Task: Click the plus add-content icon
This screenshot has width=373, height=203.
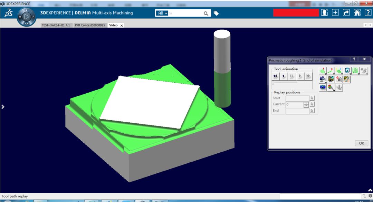Action: (335, 13)
